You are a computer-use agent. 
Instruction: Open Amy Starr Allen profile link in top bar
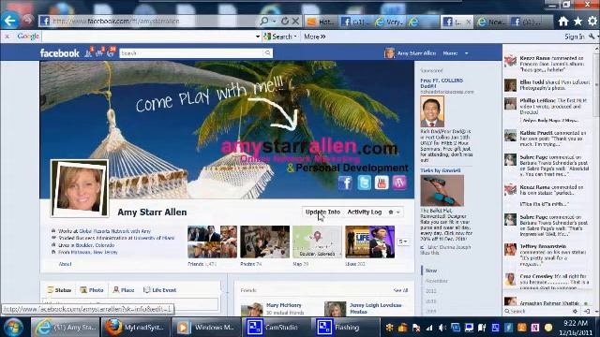[411, 53]
